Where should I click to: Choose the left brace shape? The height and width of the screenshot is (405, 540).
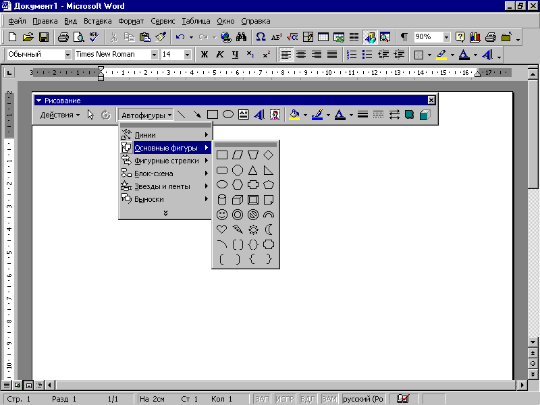pos(252,259)
